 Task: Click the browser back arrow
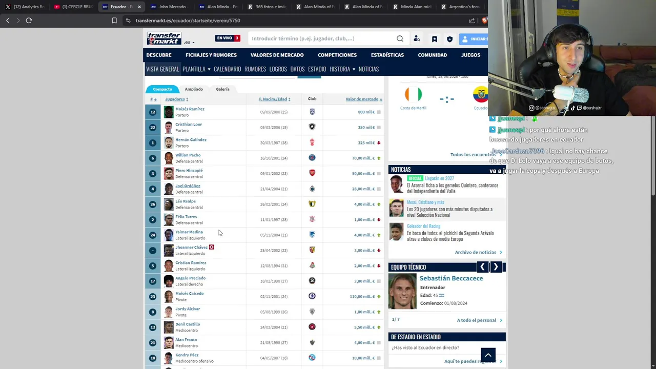(x=8, y=20)
